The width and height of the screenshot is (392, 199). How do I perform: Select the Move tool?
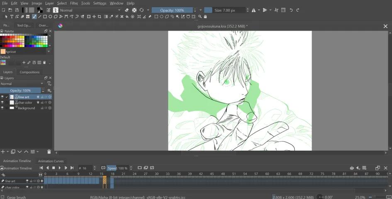coord(94,17)
